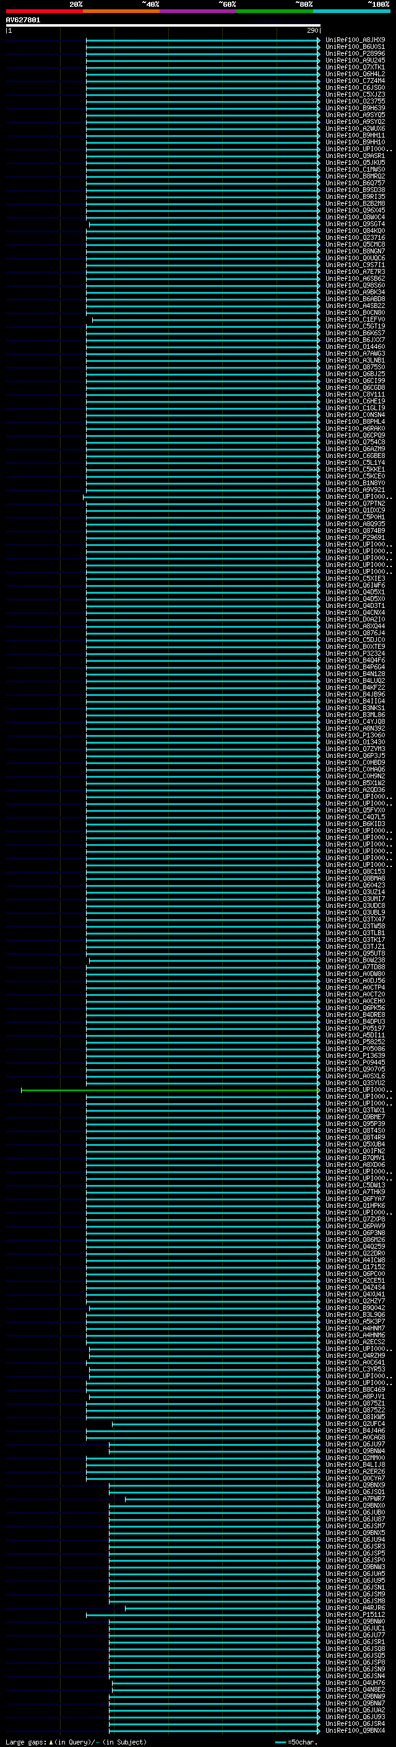Click the green ~80% identity legend segment

click(275, 12)
